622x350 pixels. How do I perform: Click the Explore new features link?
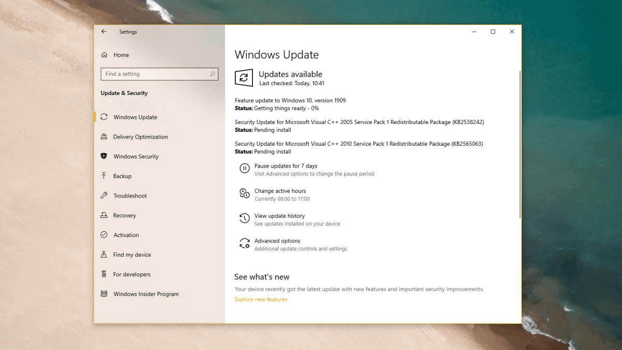[x=261, y=299]
